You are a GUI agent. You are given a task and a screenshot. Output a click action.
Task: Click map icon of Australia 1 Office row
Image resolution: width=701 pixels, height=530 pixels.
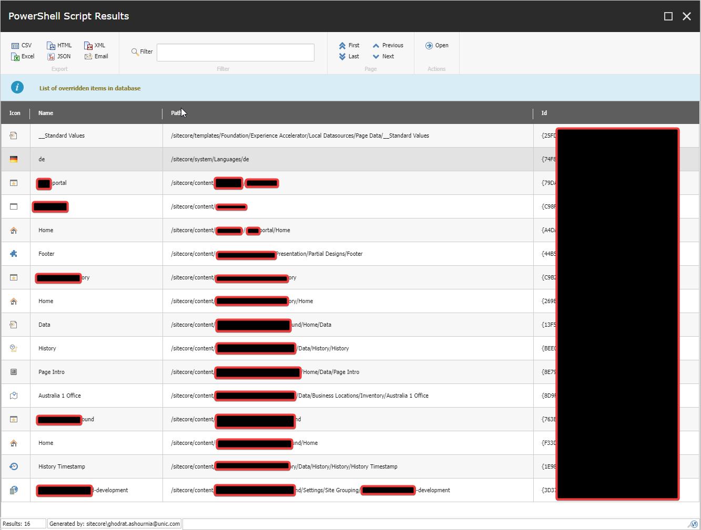[14, 396]
